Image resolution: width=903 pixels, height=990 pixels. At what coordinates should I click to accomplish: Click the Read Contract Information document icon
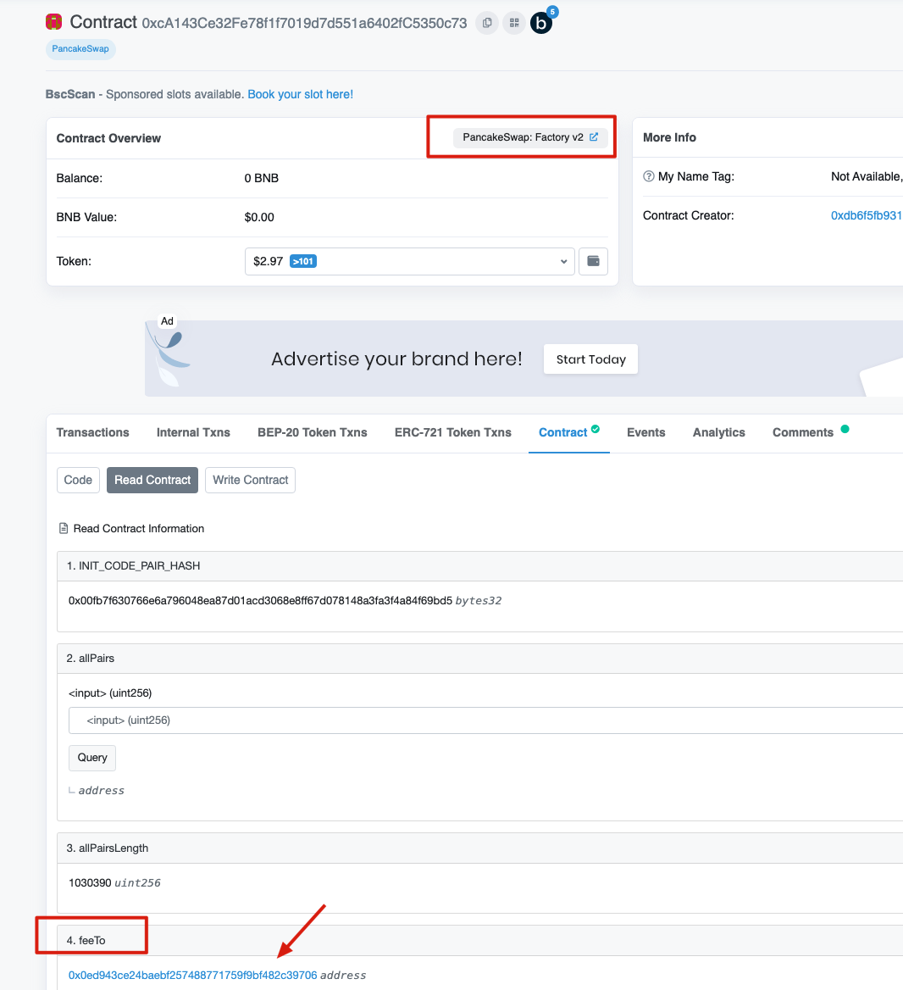[x=64, y=528]
